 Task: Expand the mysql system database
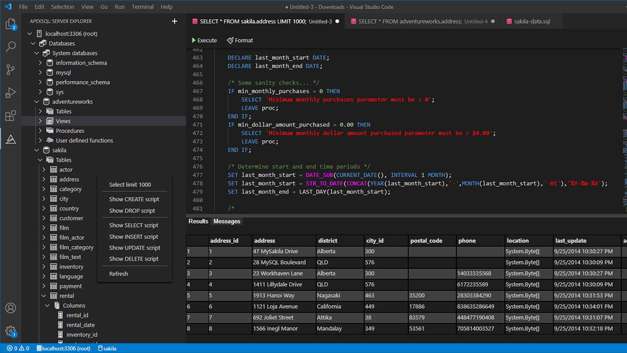pos(39,72)
